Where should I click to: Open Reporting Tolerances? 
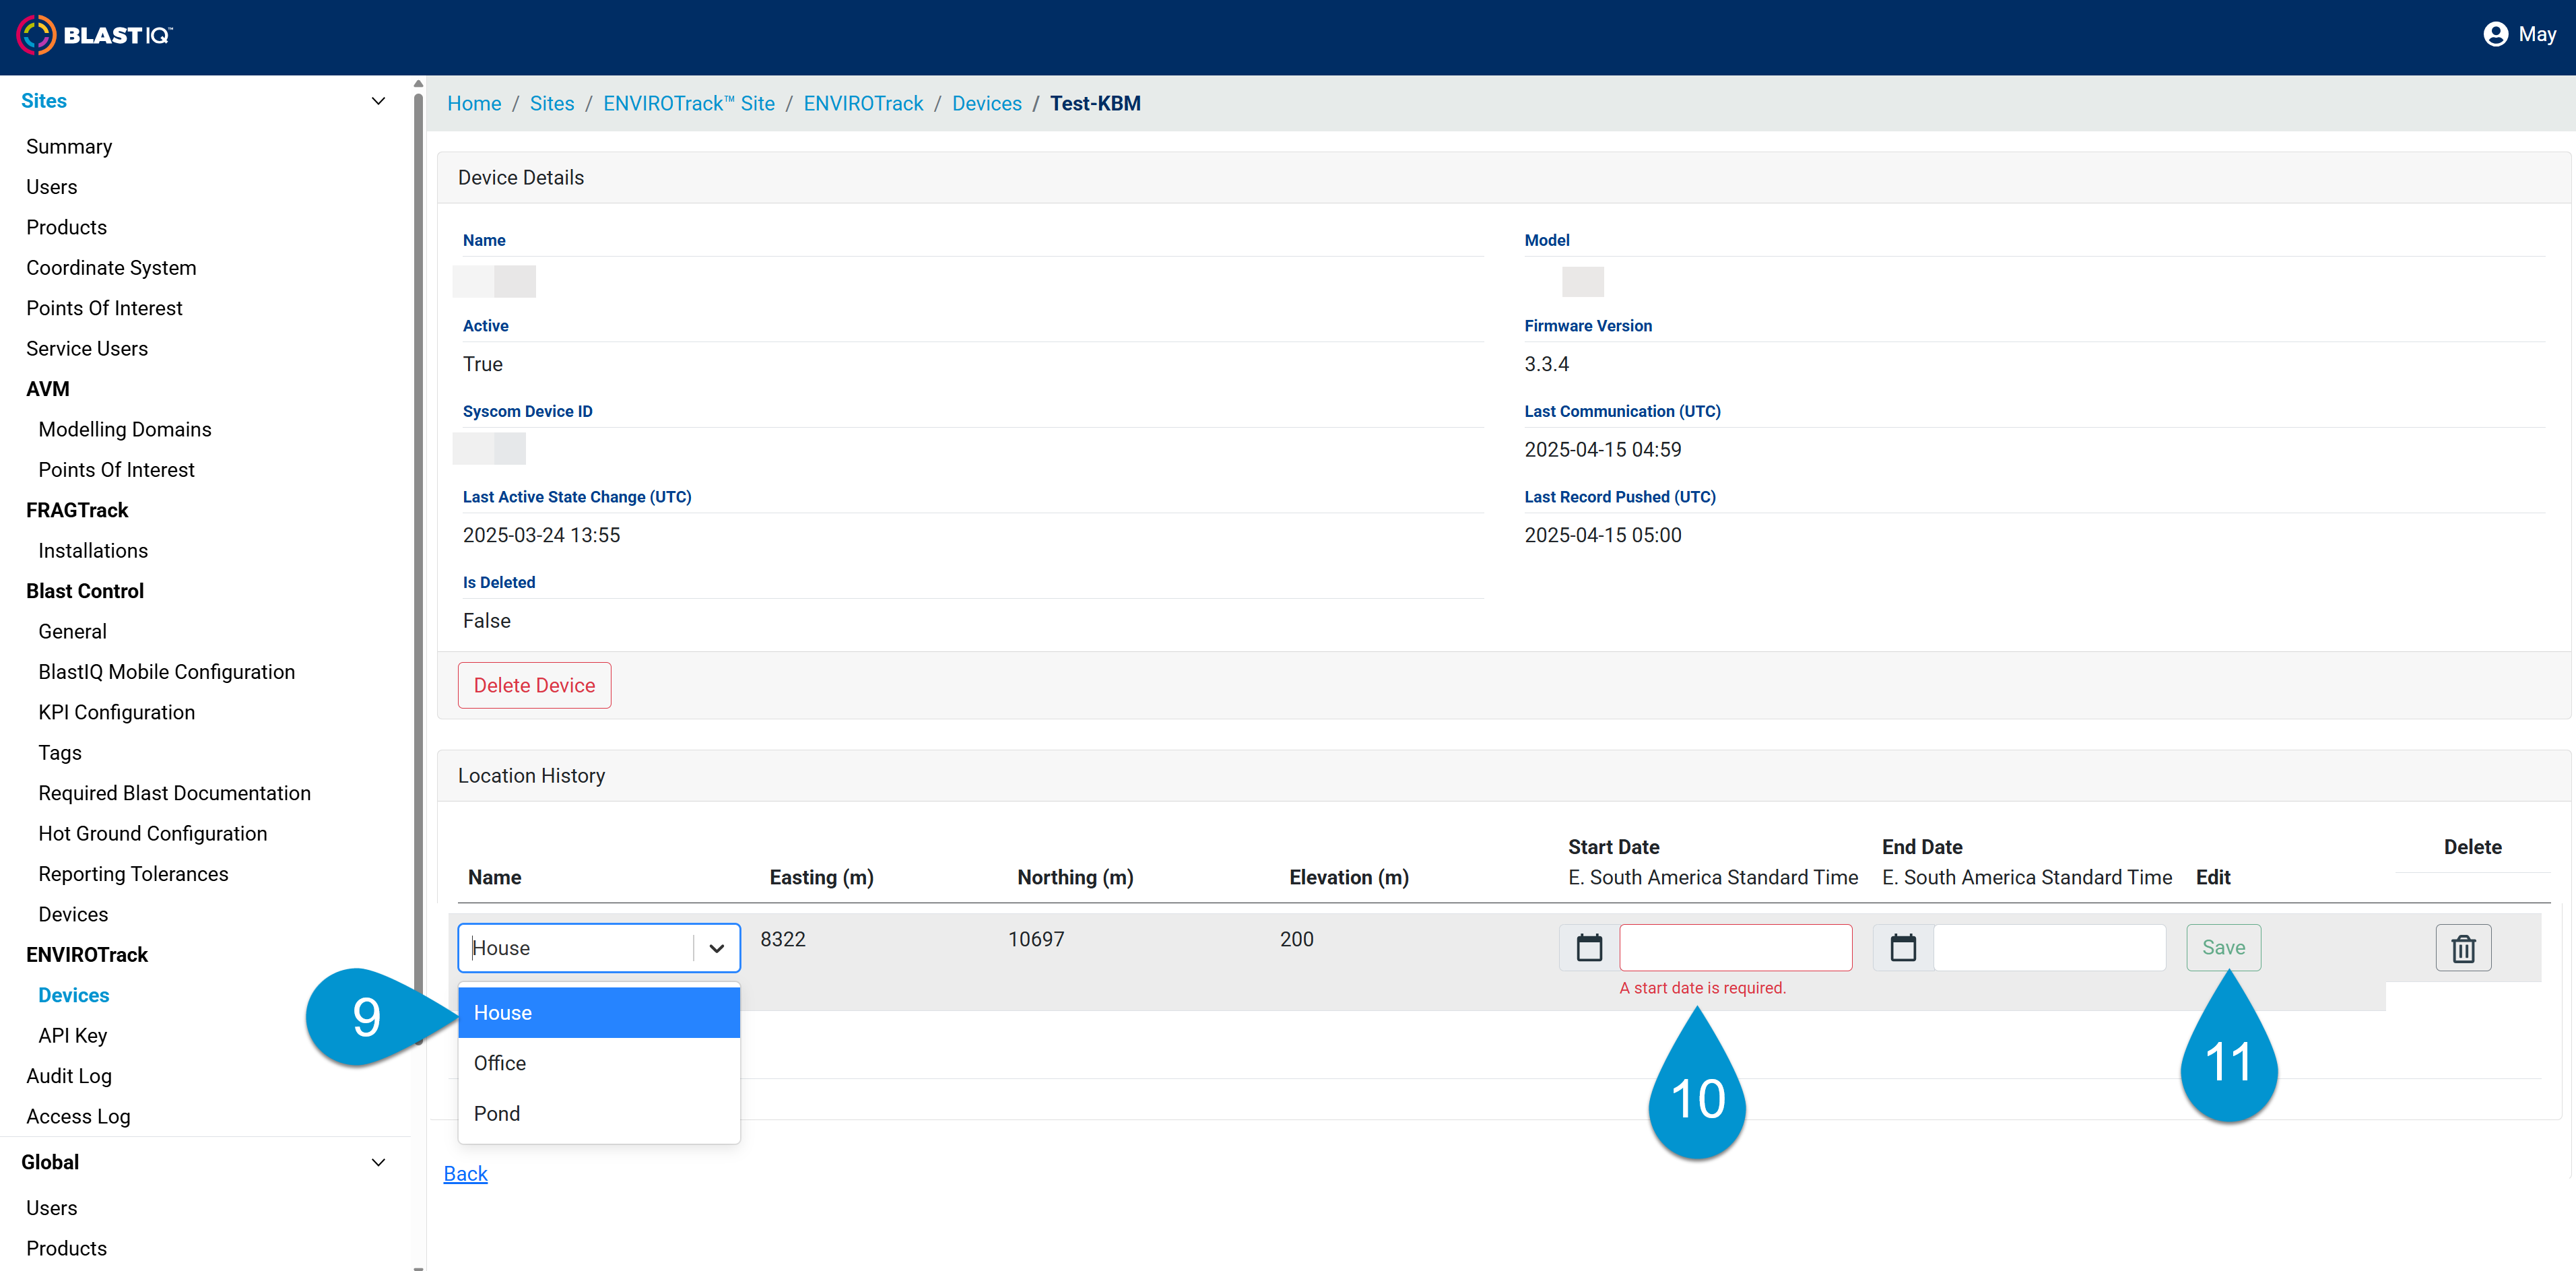point(133,874)
